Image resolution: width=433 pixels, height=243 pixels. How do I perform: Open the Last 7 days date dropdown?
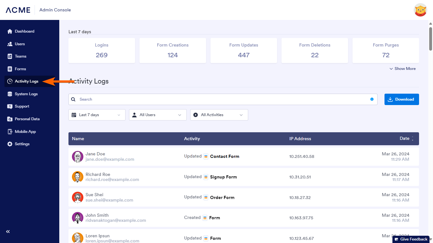coord(97,115)
